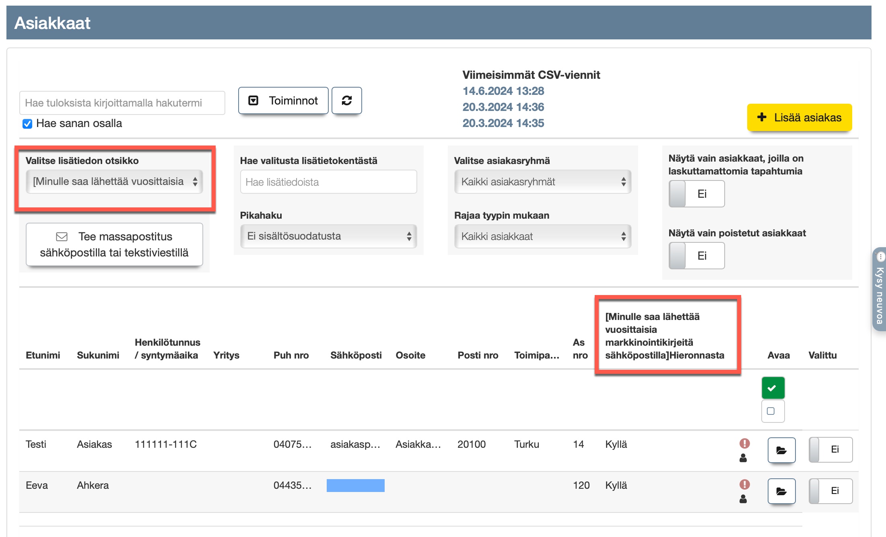The height and width of the screenshot is (537, 886).
Task: Open Valitse lisätiedon otsikko dropdown
Action: [x=114, y=182]
